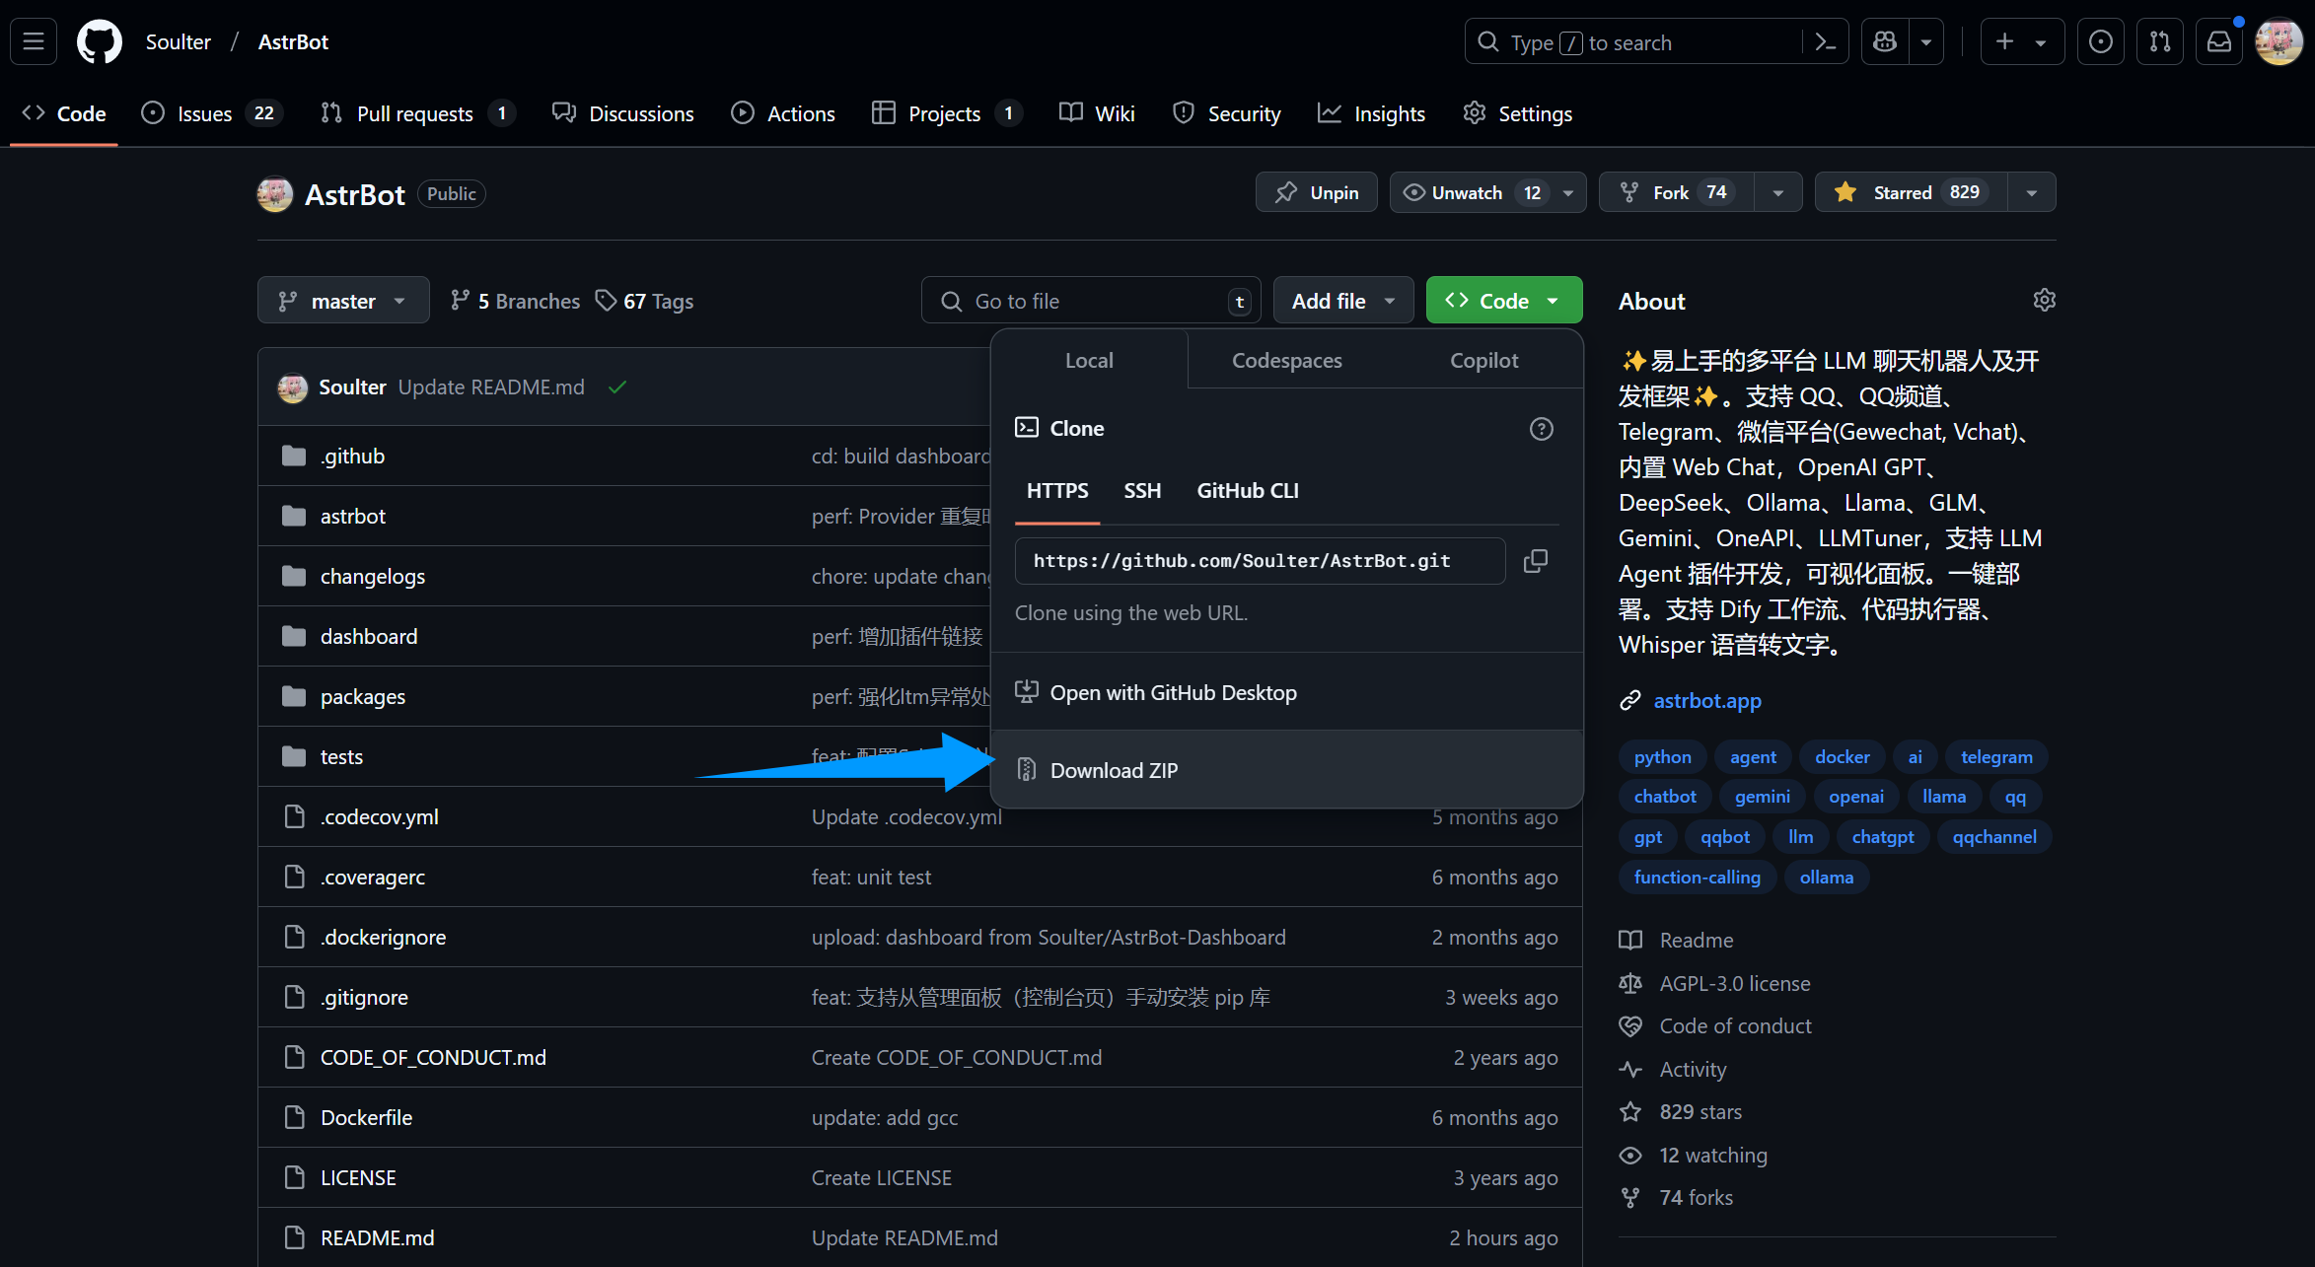Expand the master branch dropdown
Image resolution: width=2315 pixels, height=1267 pixels.
342,301
